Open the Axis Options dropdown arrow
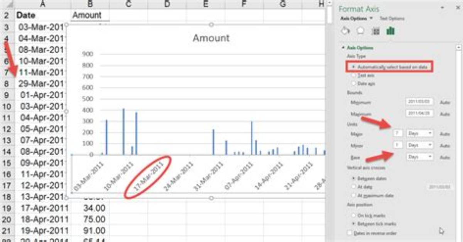This screenshot has height=242, width=463. coord(371,18)
